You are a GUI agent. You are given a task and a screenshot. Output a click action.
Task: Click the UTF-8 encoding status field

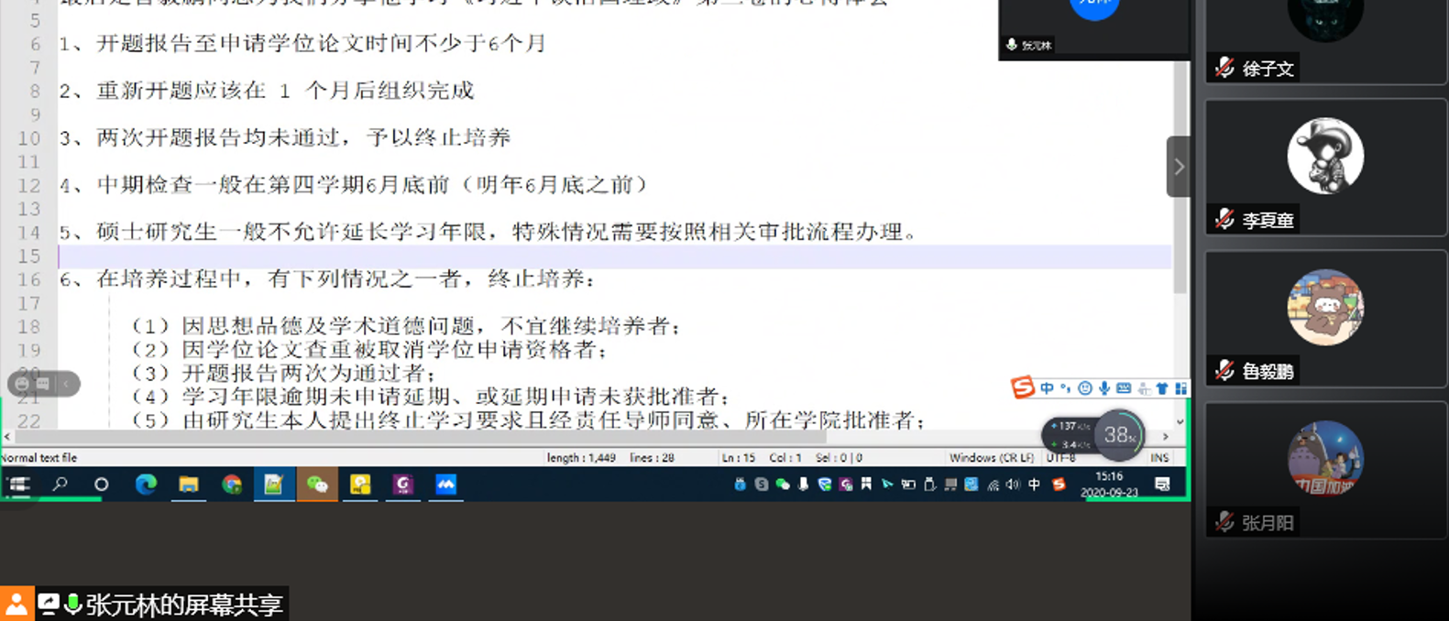(x=1061, y=457)
